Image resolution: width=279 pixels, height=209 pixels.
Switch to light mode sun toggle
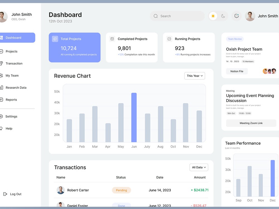(213, 16)
